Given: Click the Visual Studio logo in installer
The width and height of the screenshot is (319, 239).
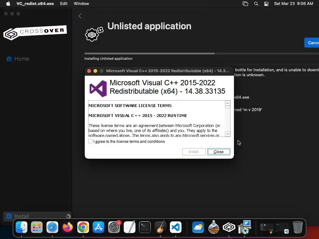Looking at the screenshot, I should (x=98, y=89).
